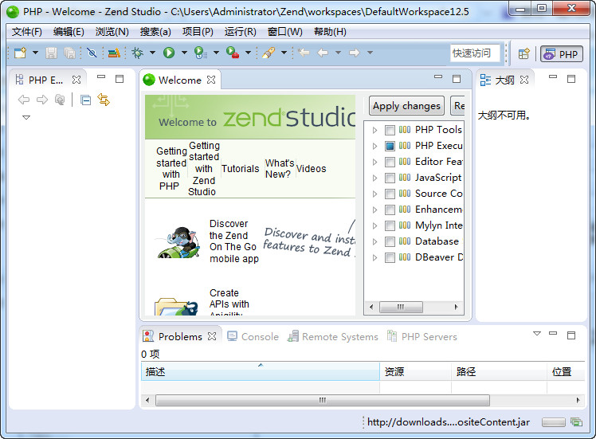Open the New file dropdown arrow
Image resolution: width=596 pixels, height=439 pixels.
tap(35, 53)
